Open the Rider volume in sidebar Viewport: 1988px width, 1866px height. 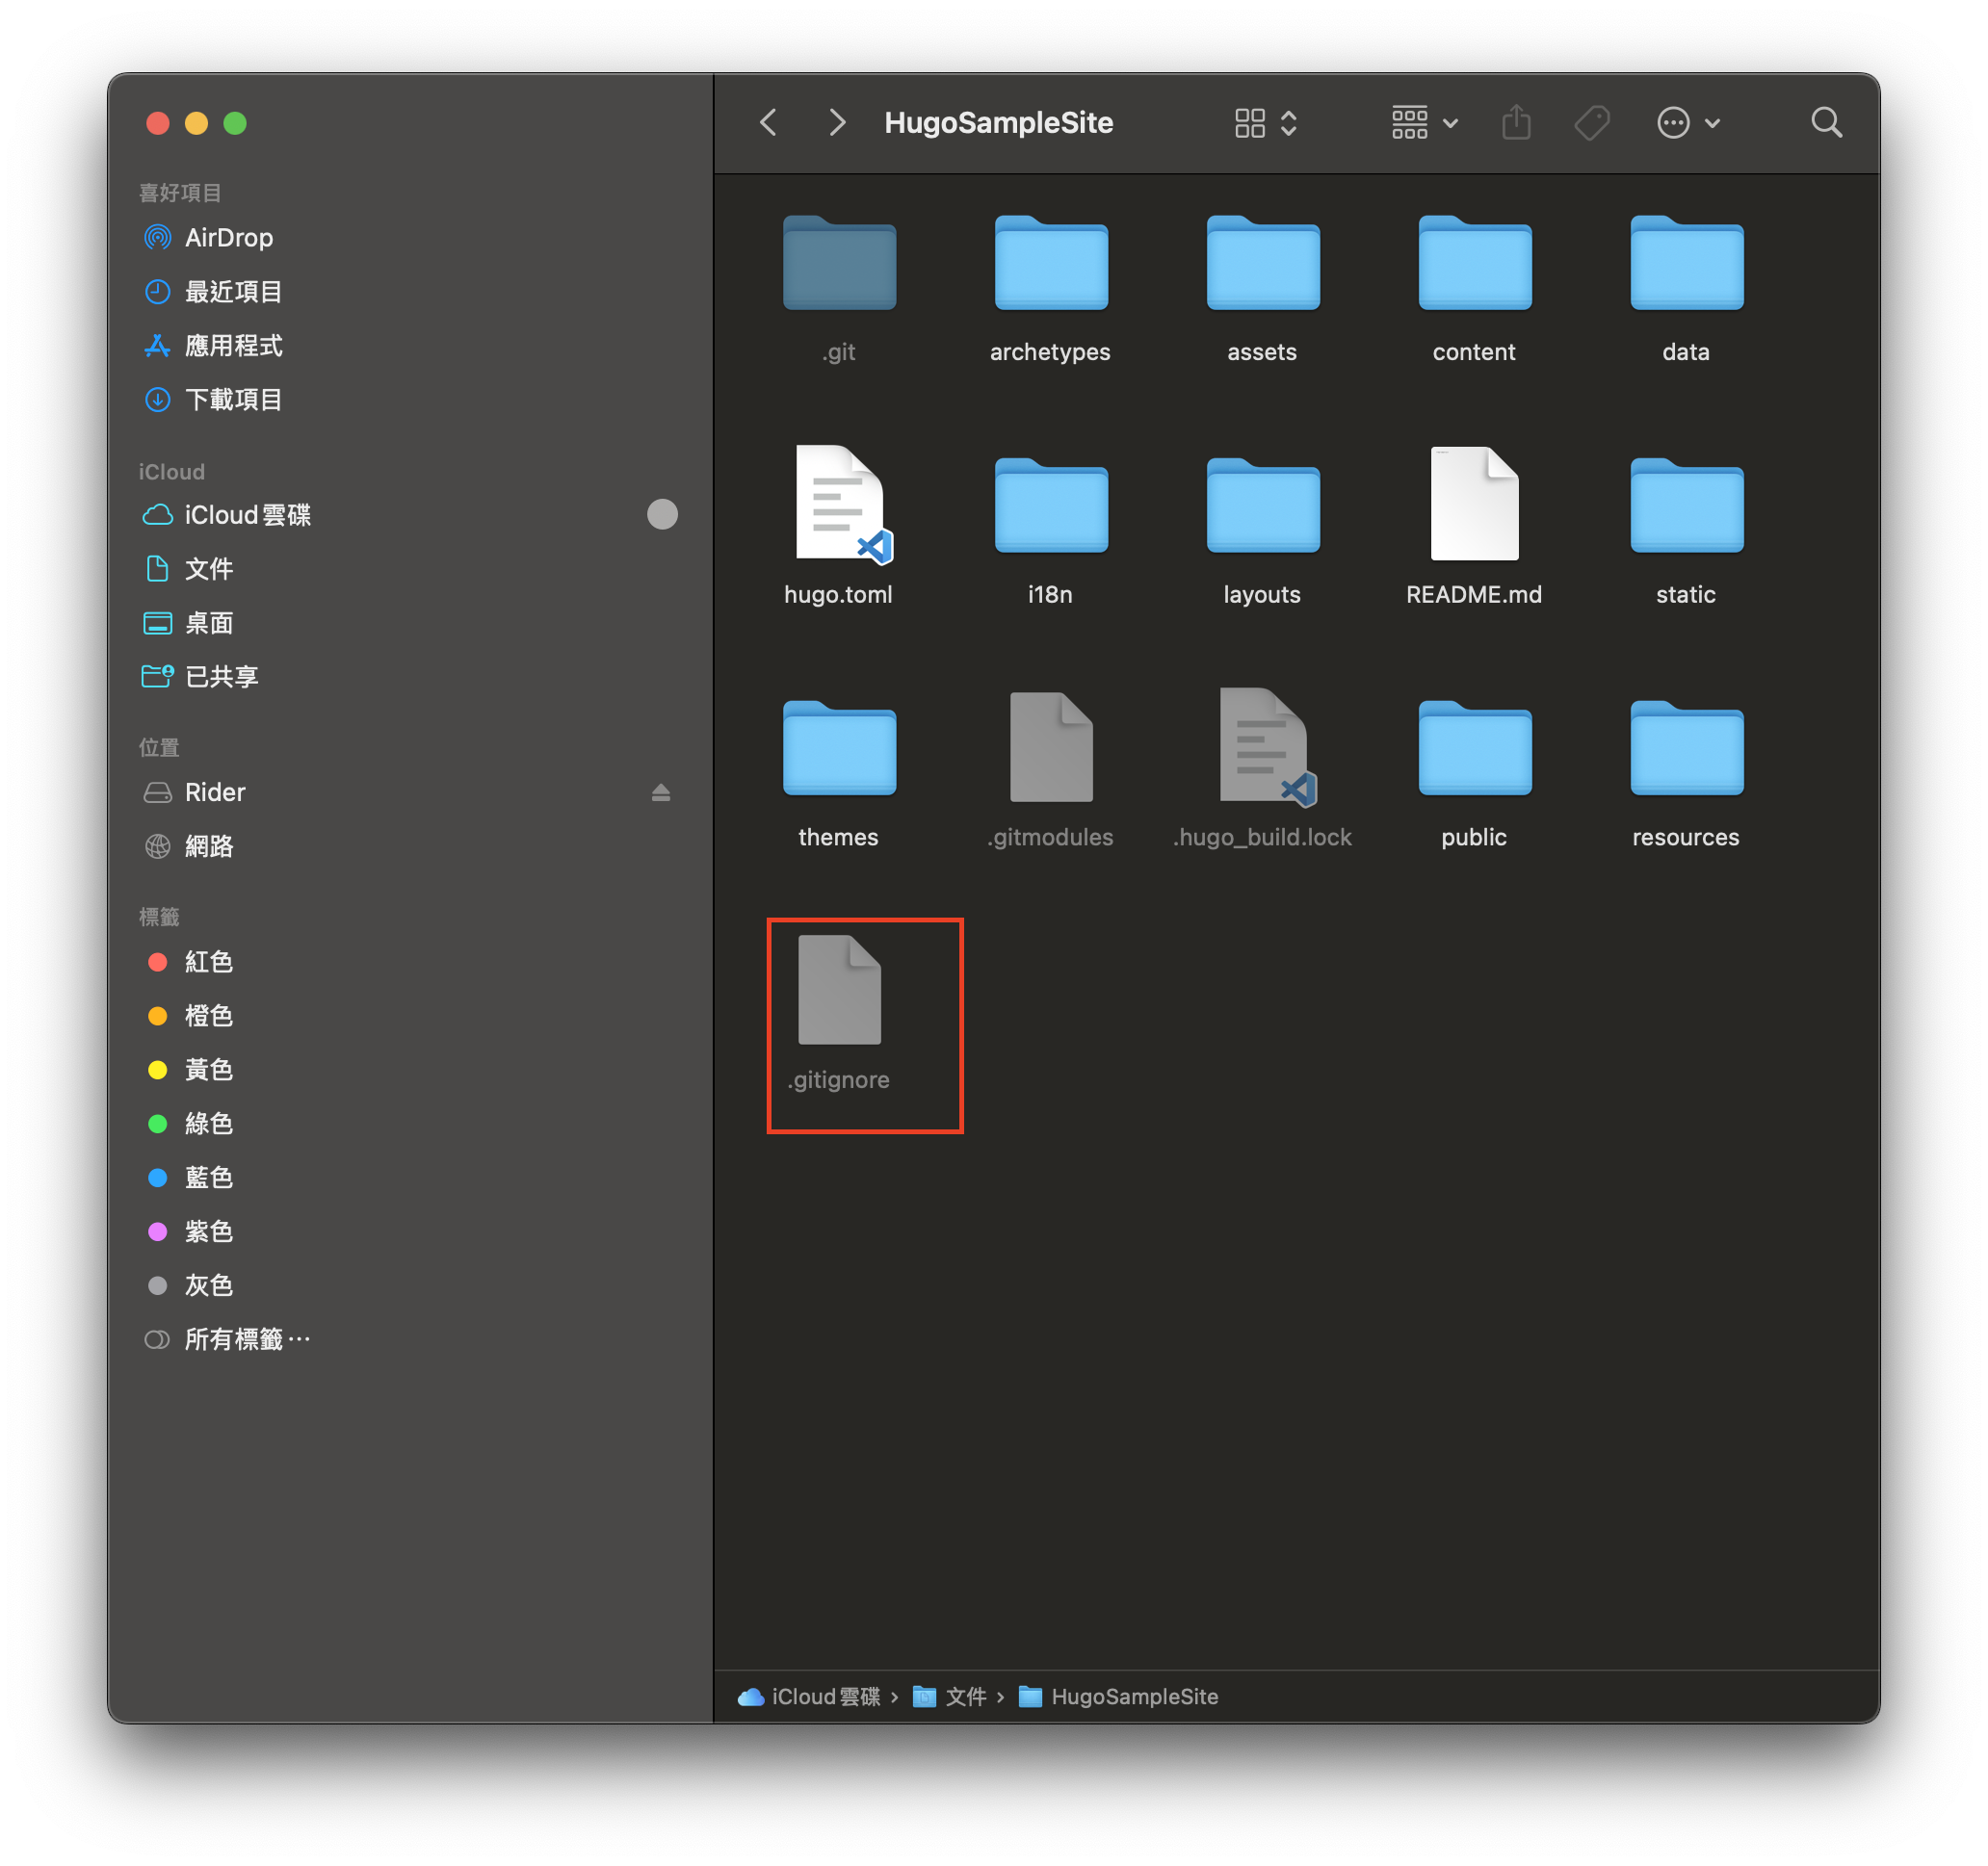(x=410, y=792)
